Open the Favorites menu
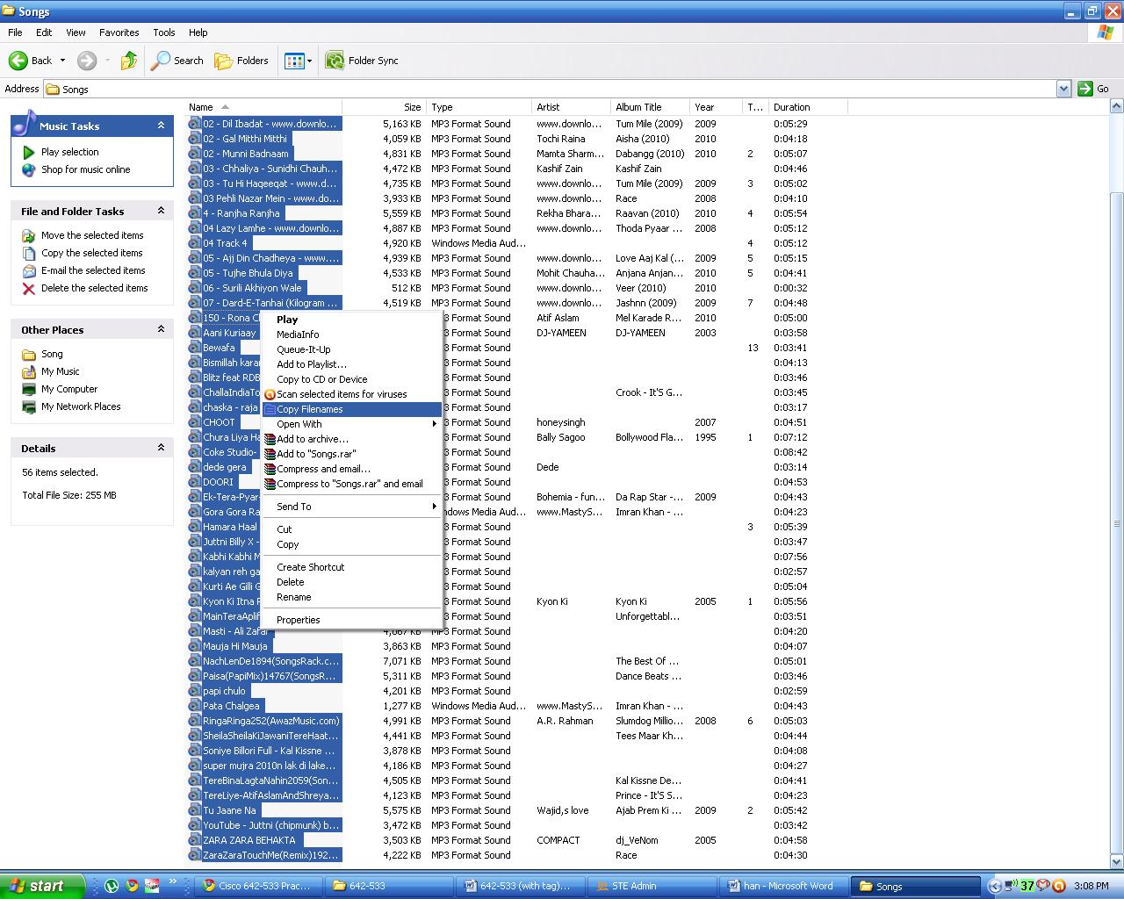This screenshot has width=1124, height=899. click(119, 32)
